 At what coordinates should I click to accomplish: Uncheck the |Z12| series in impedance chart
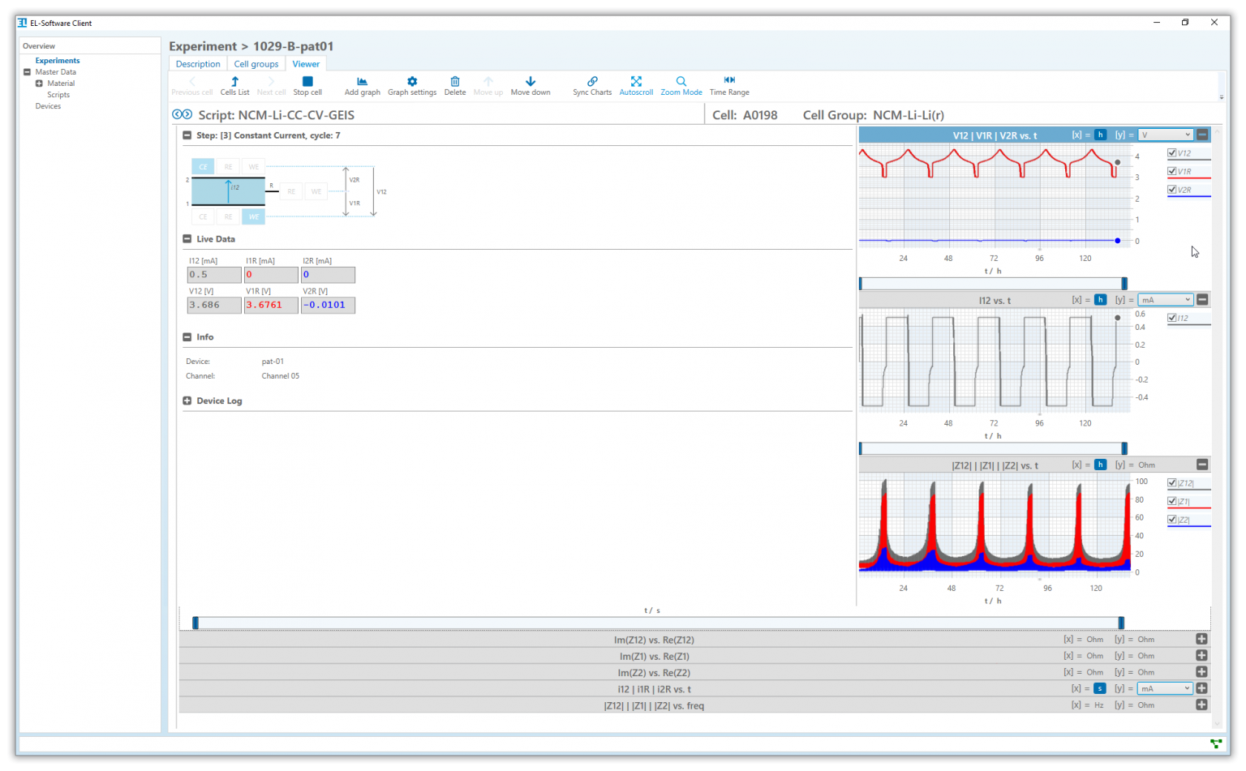(x=1171, y=482)
